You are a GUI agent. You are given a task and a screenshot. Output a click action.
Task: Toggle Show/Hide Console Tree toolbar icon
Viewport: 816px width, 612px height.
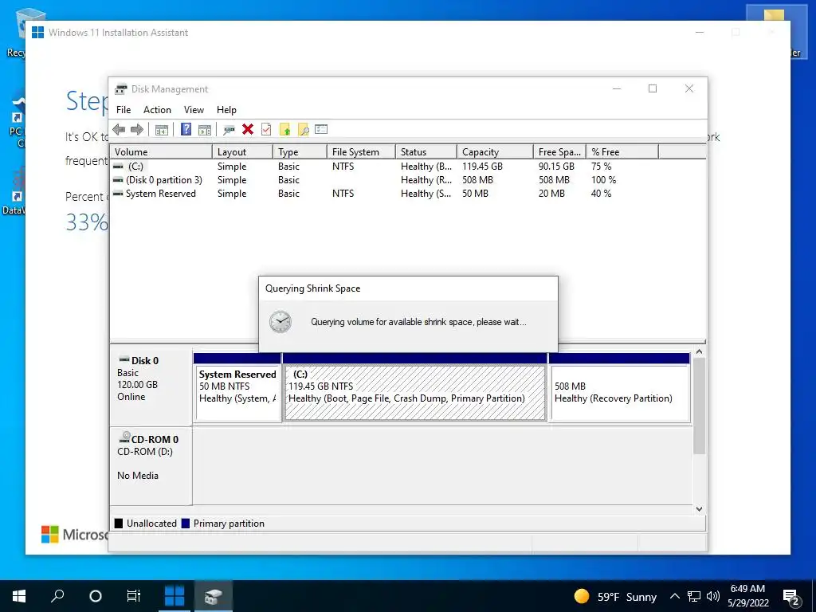161,130
